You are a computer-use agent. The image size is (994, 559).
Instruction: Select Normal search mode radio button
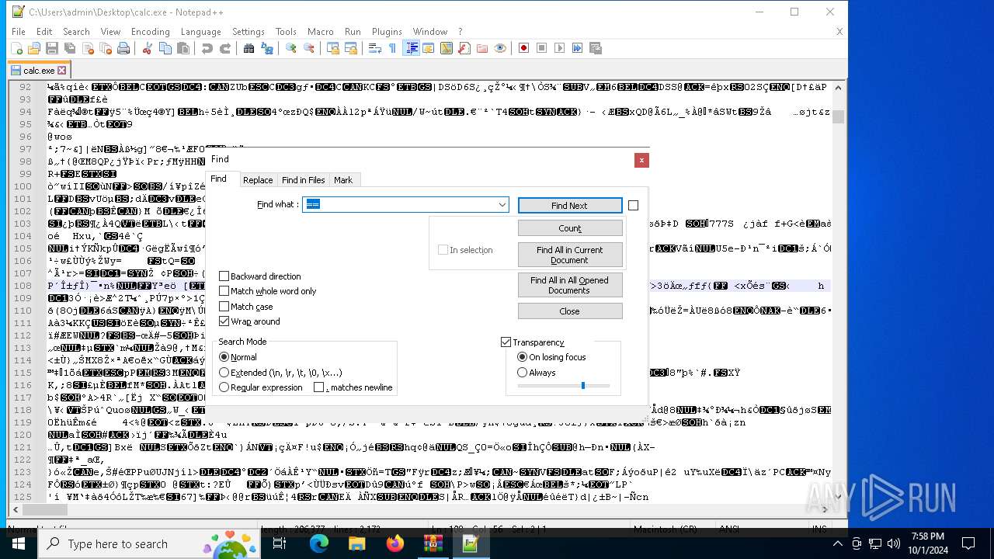(x=224, y=357)
